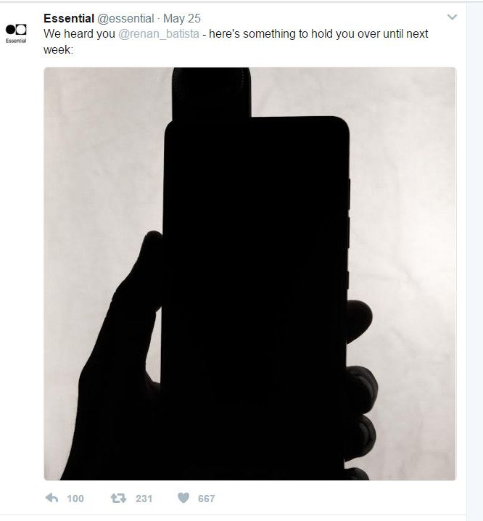Click the retweet count 231
This screenshot has height=521, width=483.
pos(144,499)
